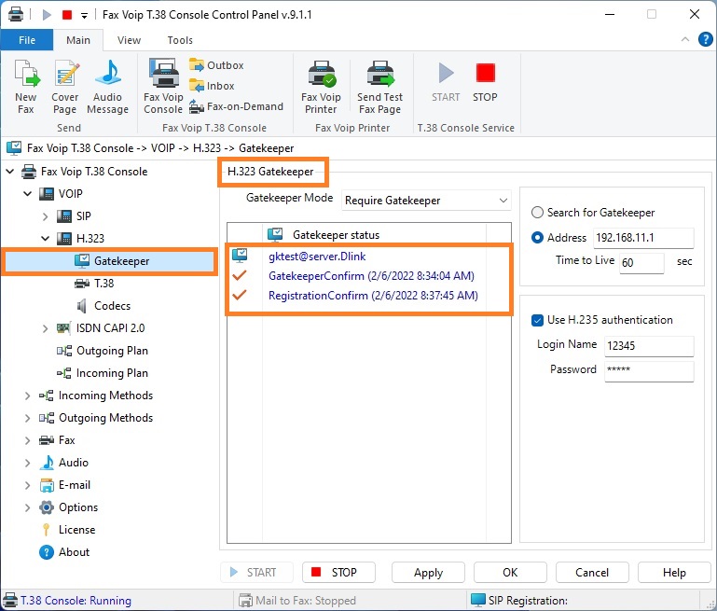
Task: Open the About tree item
Action: click(x=74, y=552)
